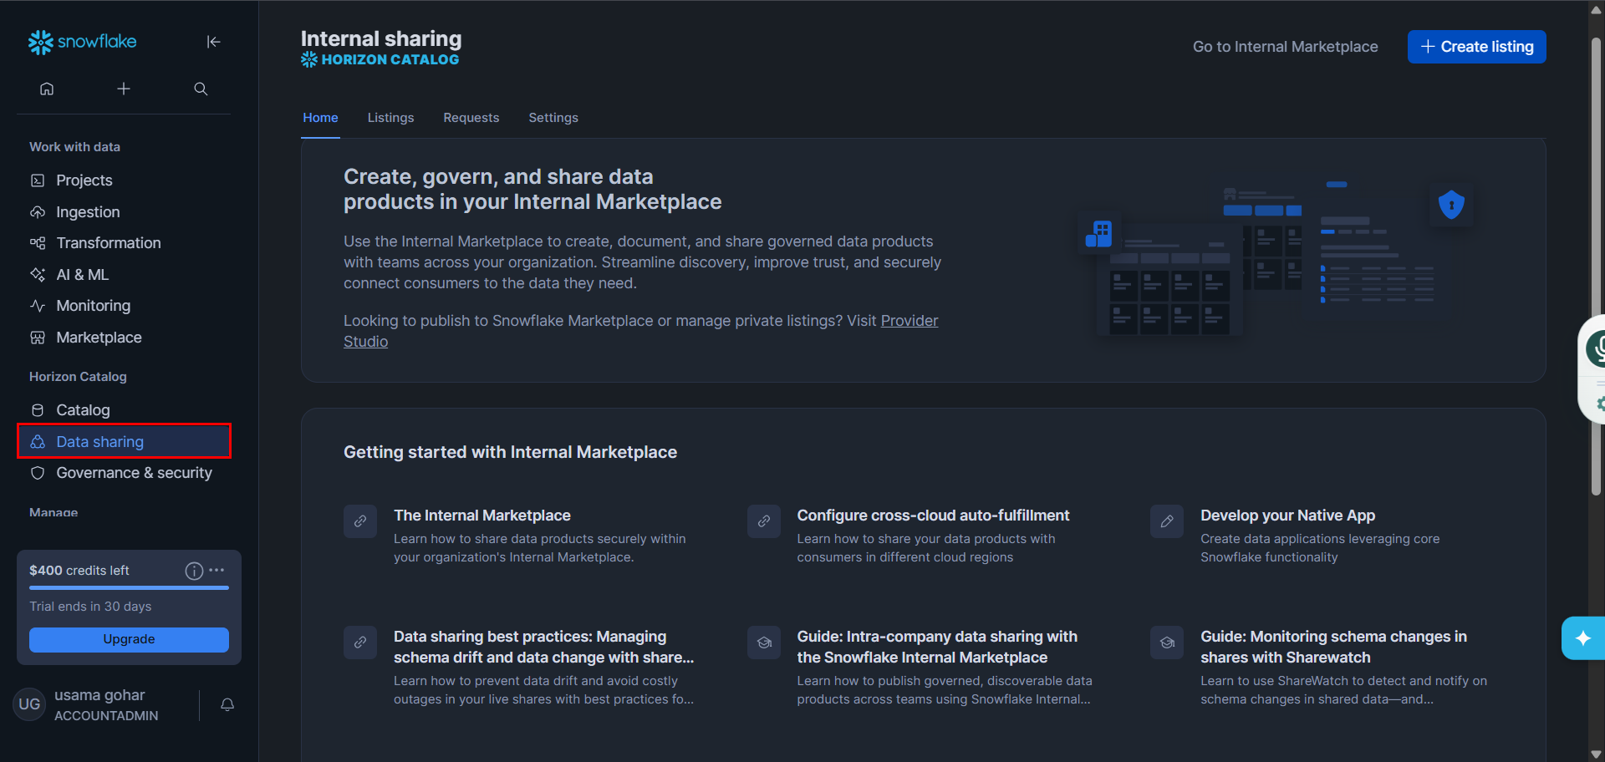1605x762 pixels.
Task: Click the Intra-company data sharing guide icon
Action: coord(764,643)
